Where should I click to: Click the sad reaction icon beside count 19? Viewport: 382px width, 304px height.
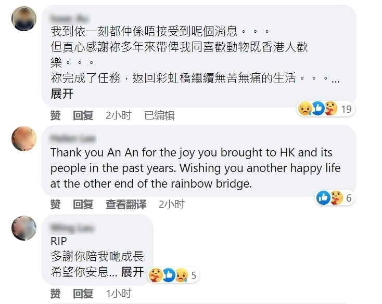(304, 109)
